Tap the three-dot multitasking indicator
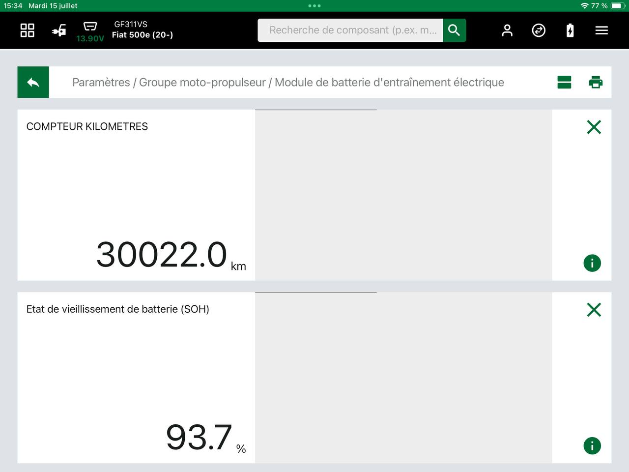 (x=314, y=6)
